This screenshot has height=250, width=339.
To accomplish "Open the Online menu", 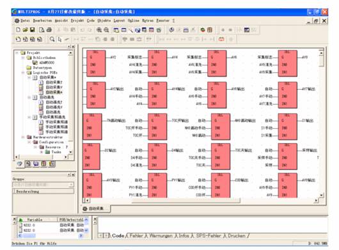I will click(133, 21).
